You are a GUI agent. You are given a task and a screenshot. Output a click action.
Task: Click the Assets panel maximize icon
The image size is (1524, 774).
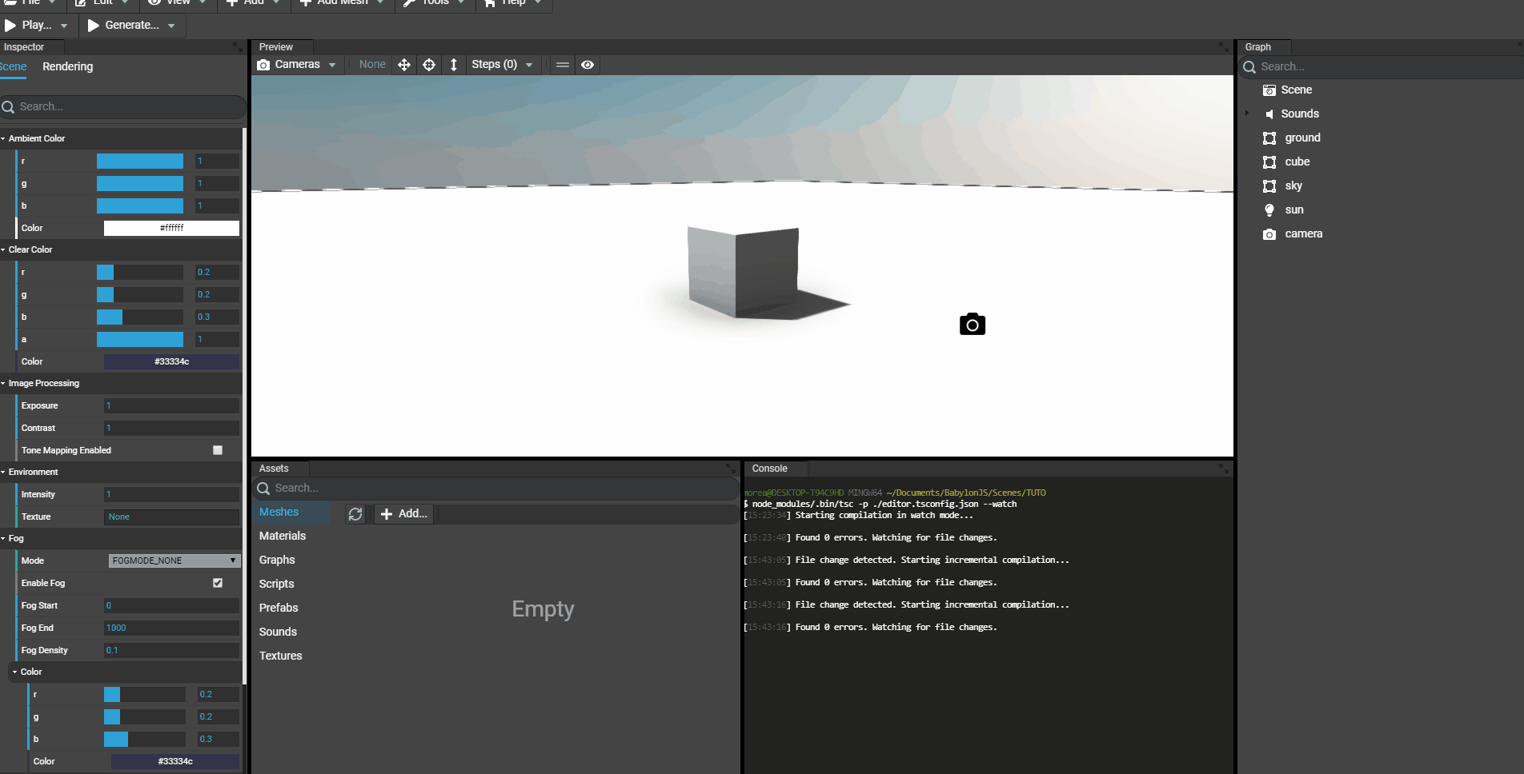(730, 469)
